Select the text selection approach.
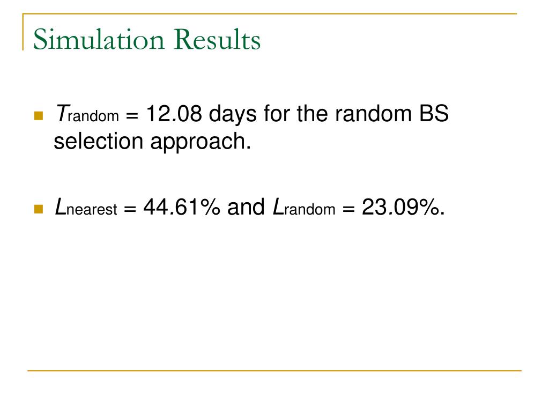The width and height of the screenshot is (549, 412). click(152, 142)
